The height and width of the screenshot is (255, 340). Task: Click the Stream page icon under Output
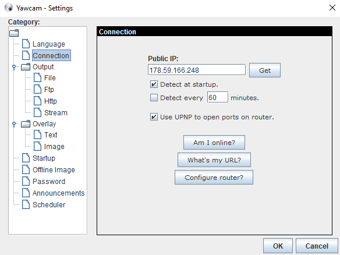point(37,112)
